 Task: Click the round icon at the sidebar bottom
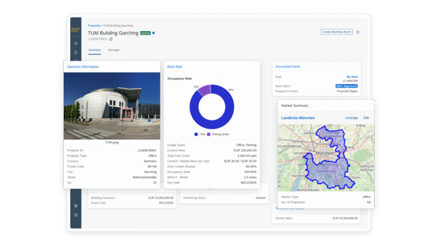[76, 215]
